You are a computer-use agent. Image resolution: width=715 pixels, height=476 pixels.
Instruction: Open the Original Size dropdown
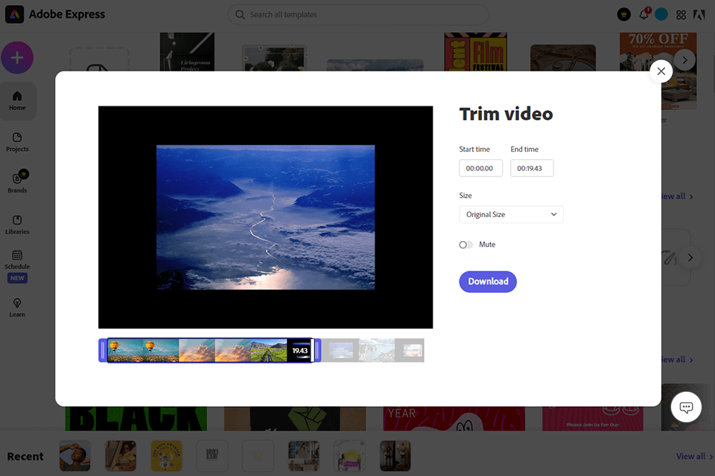pyautogui.click(x=511, y=214)
